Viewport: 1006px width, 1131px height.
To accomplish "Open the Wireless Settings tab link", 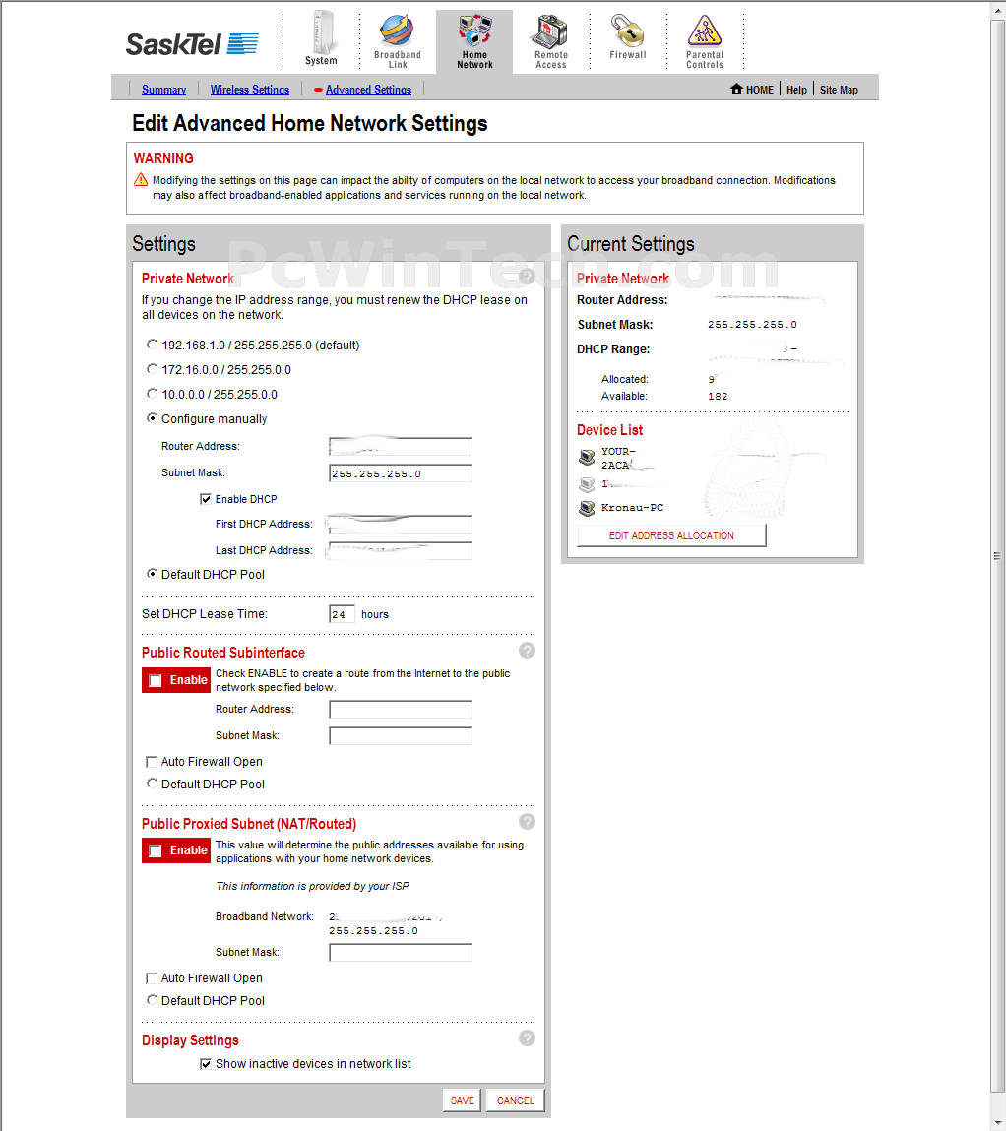I will (x=249, y=90).
